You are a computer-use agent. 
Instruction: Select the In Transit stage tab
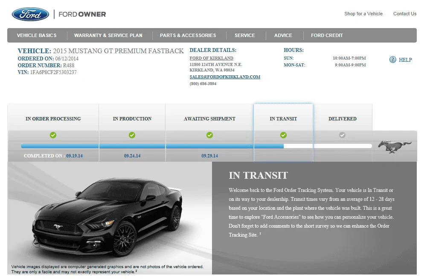coord(283,117)
